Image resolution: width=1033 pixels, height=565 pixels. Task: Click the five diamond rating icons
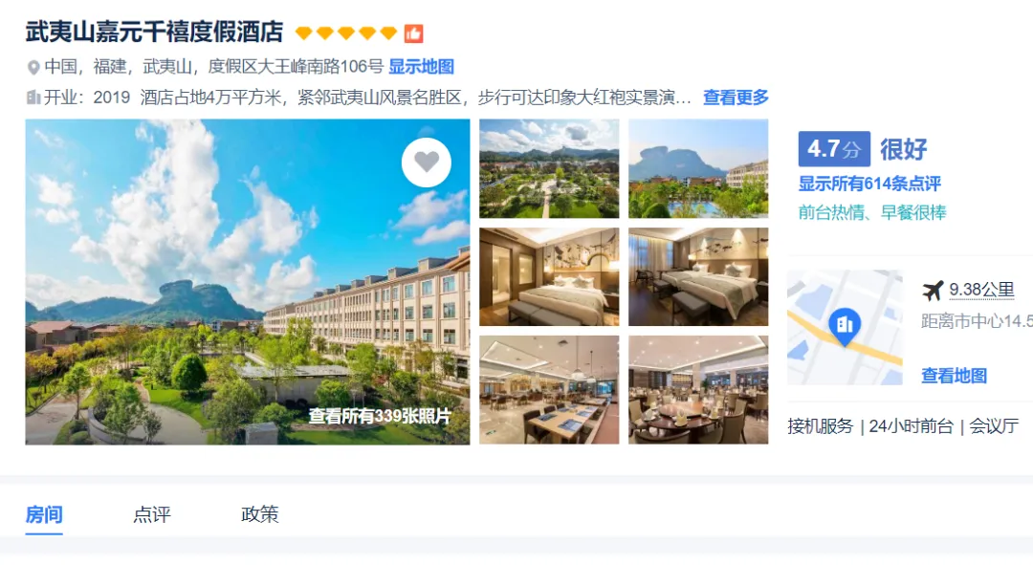click(346, 33)
